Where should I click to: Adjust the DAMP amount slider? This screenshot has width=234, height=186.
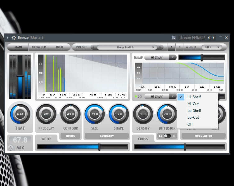[202, 57]
